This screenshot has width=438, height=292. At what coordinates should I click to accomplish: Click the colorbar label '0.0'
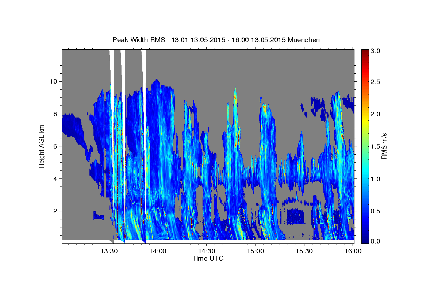click(x=376, y=241)
